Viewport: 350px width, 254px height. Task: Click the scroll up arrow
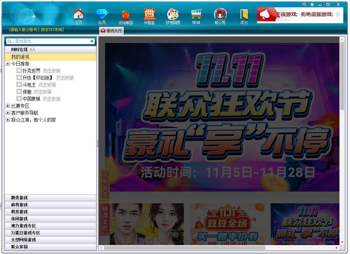click(x=342, y=40)
